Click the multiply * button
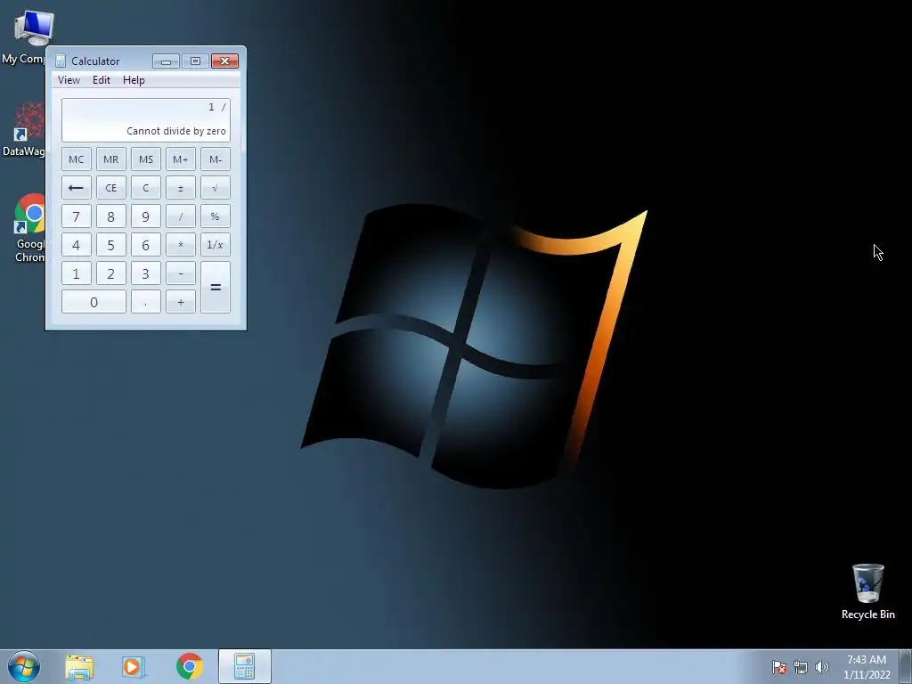 pyautogui.click(x=180, y=245)
